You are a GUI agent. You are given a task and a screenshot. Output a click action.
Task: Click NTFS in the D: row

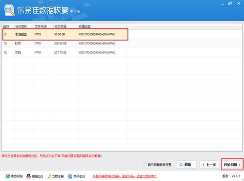coord(38,44)
